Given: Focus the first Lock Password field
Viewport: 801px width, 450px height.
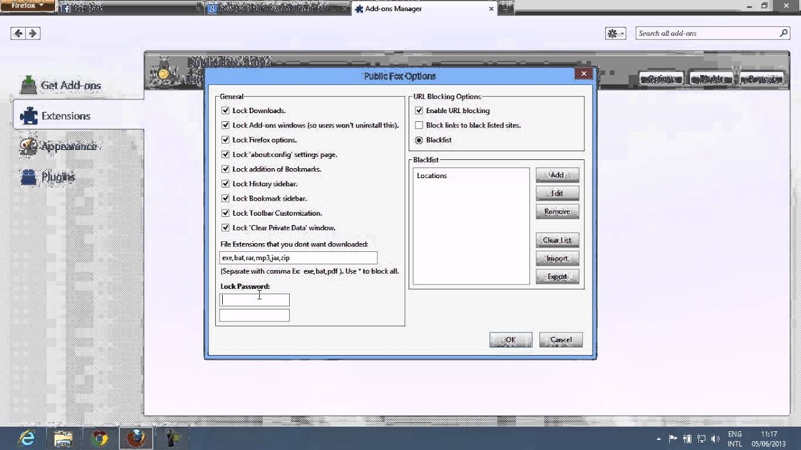Looking at the screenshot, I should pos(255,300).
